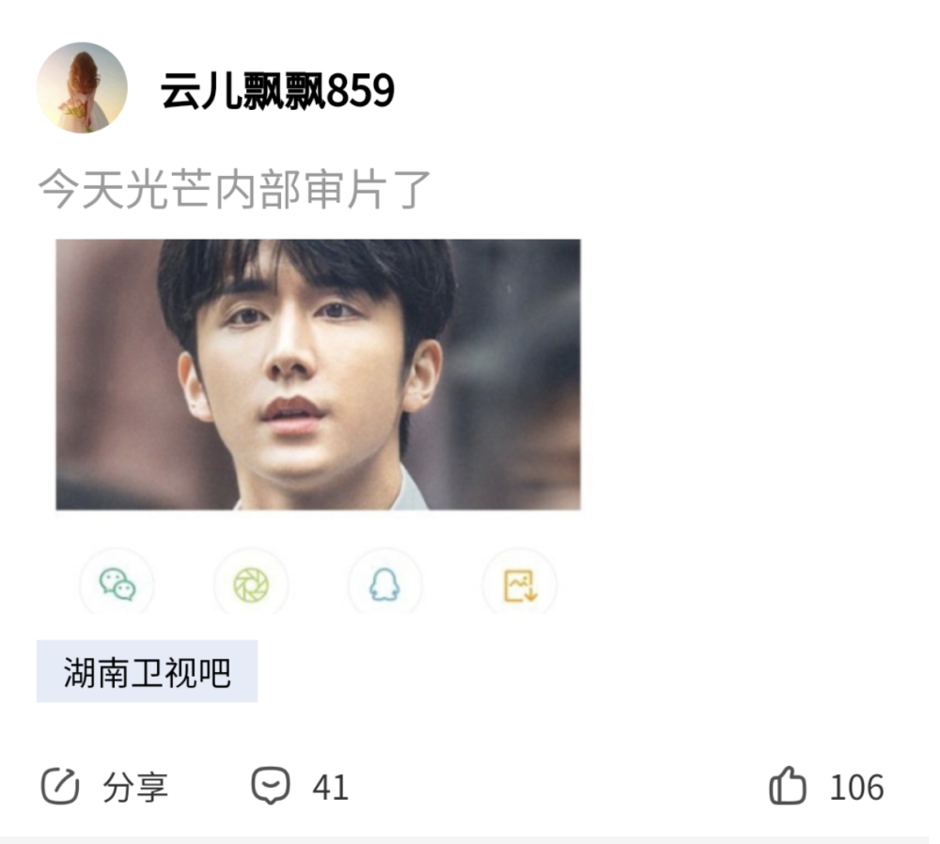This screenshot has height=844, width=940.
Task: Like the post with the thumbs-up icon
Action: (787, 785)
